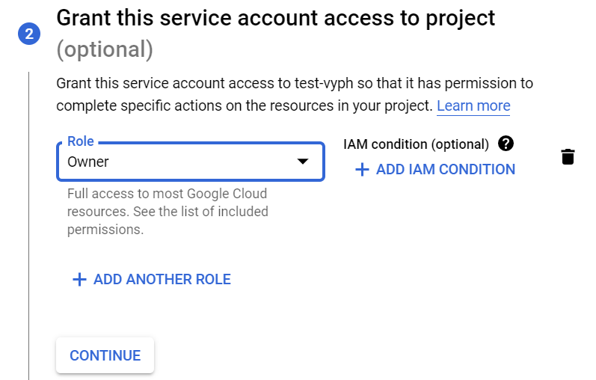
Task: Click the Grant this service account heading
Action: click(x=275, y=17)
